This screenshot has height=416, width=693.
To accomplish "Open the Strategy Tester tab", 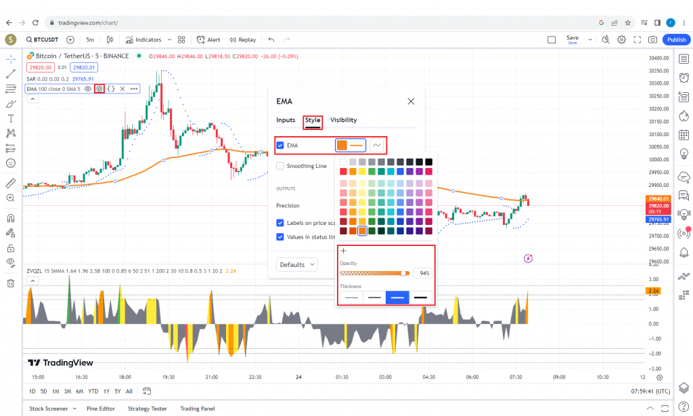I will (x=147, y=409).
